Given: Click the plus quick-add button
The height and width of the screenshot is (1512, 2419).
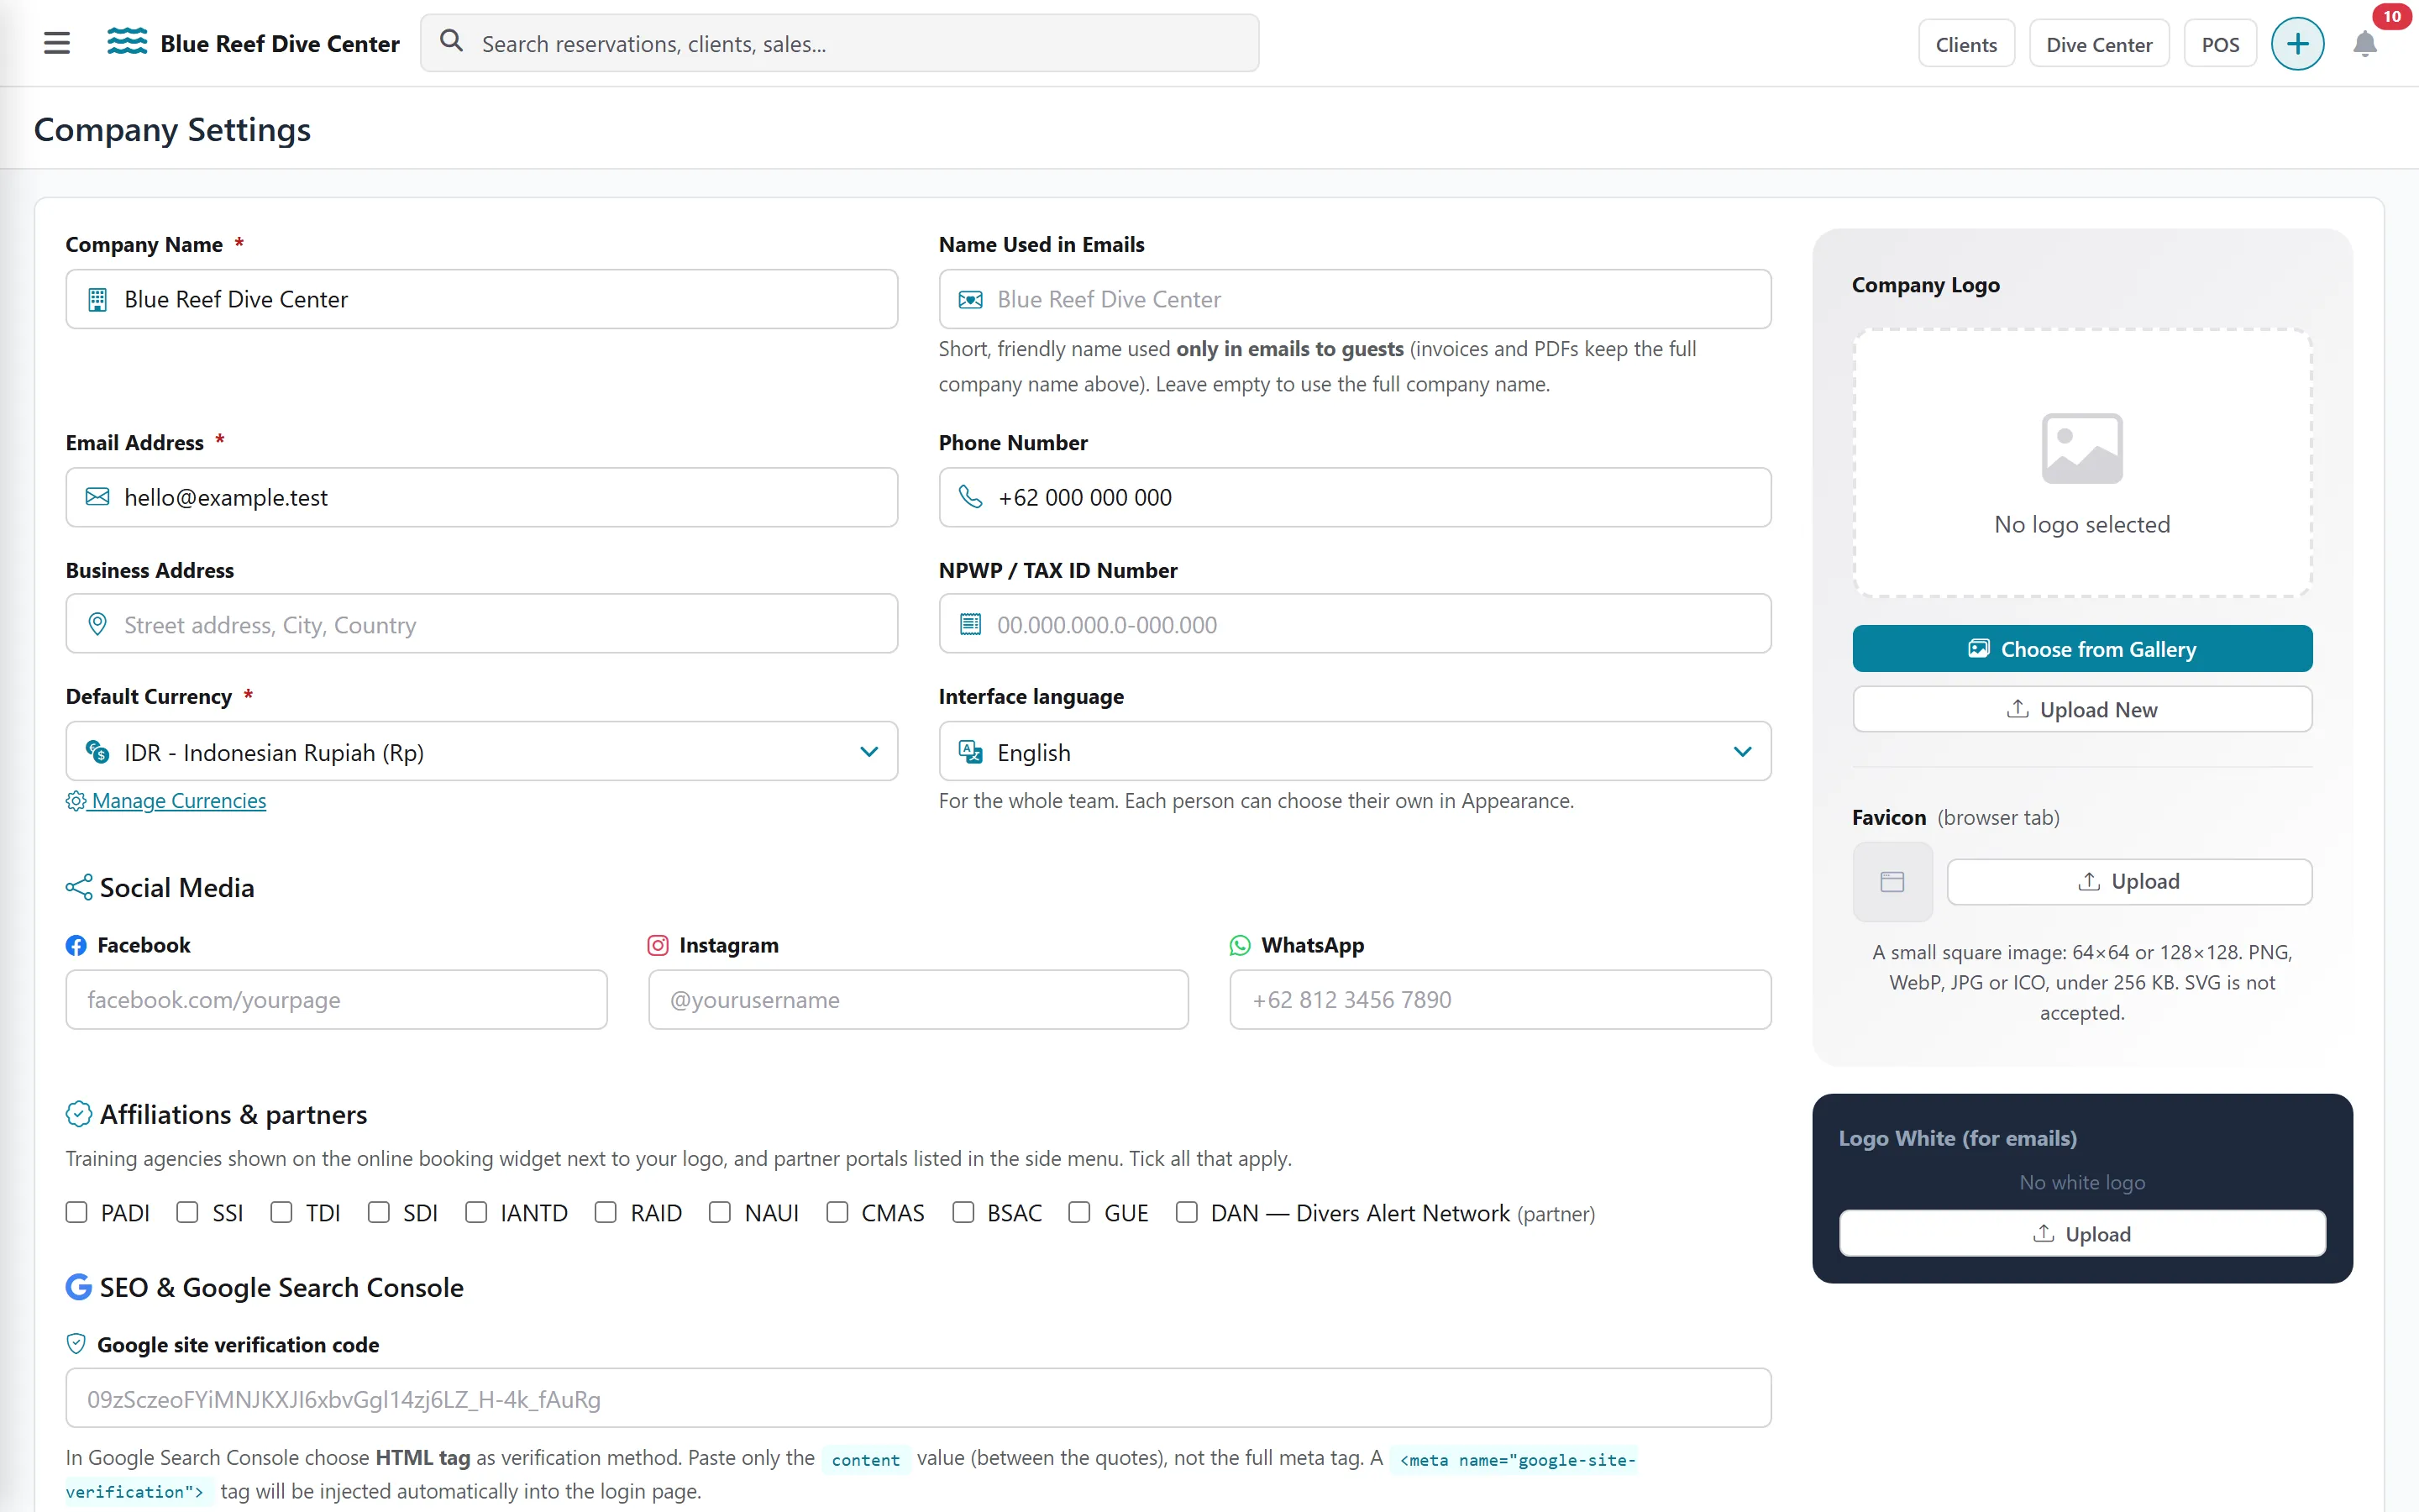Looking at the screenshot, I should tap(2297, 44).
